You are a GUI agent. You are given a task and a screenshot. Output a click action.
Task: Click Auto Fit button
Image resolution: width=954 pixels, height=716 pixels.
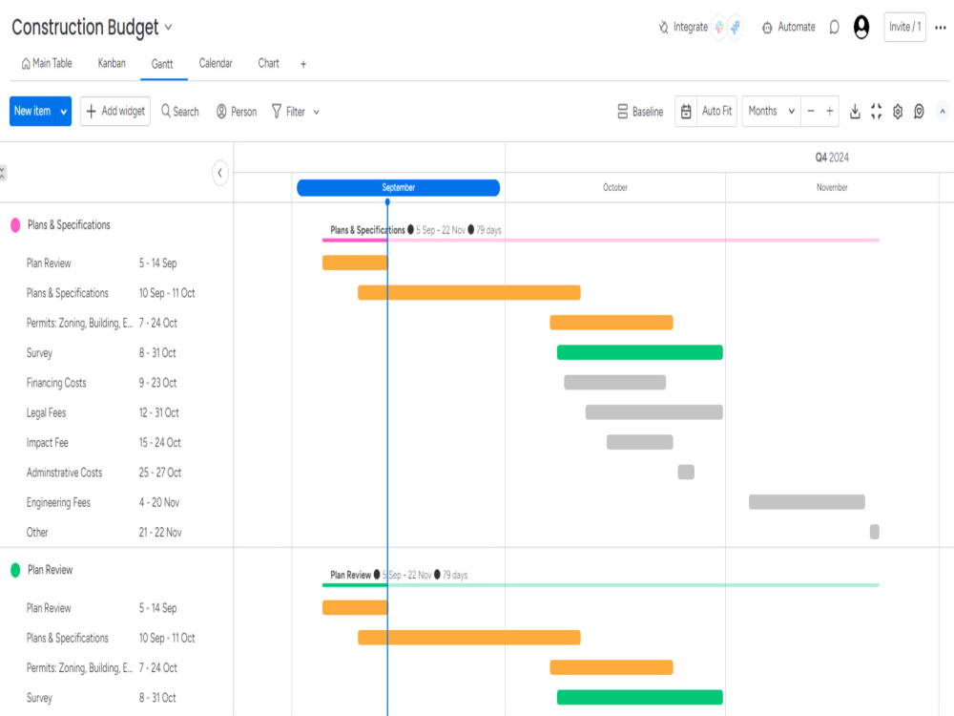pyautogui.click(x=716, y=111)
